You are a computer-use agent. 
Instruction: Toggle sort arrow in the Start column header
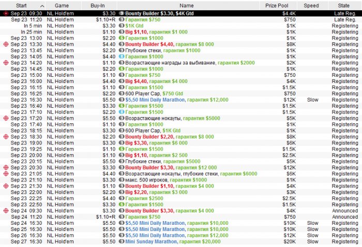click(x=42, y=6)
